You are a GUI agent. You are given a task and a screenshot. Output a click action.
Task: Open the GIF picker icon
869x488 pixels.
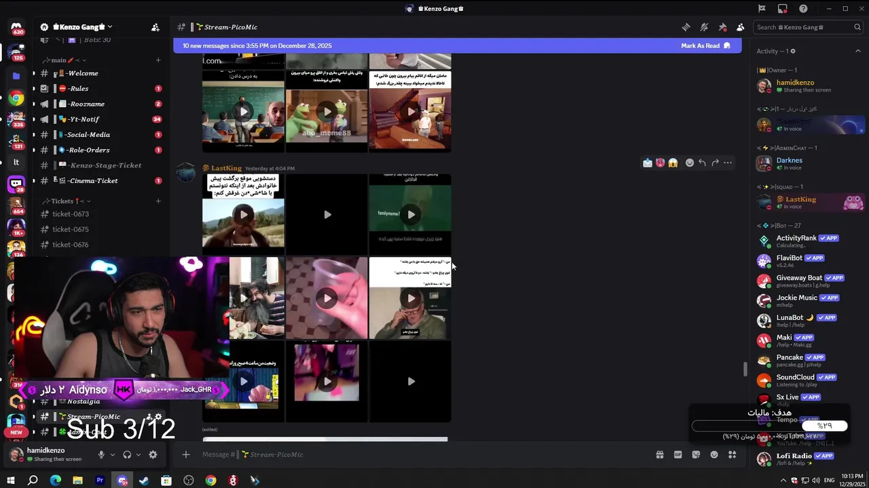click(678, 455)
